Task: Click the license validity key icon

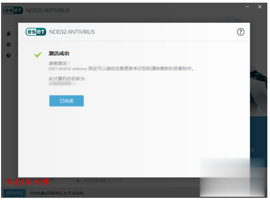Action: (79, 181)
